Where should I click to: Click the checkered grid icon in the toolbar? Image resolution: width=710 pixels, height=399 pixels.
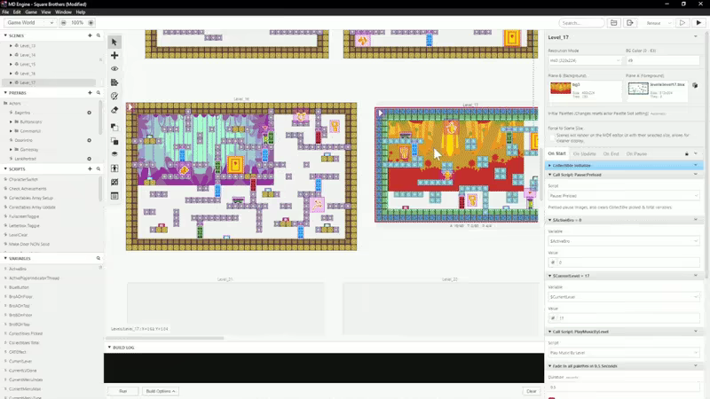(x=114, y=182)
